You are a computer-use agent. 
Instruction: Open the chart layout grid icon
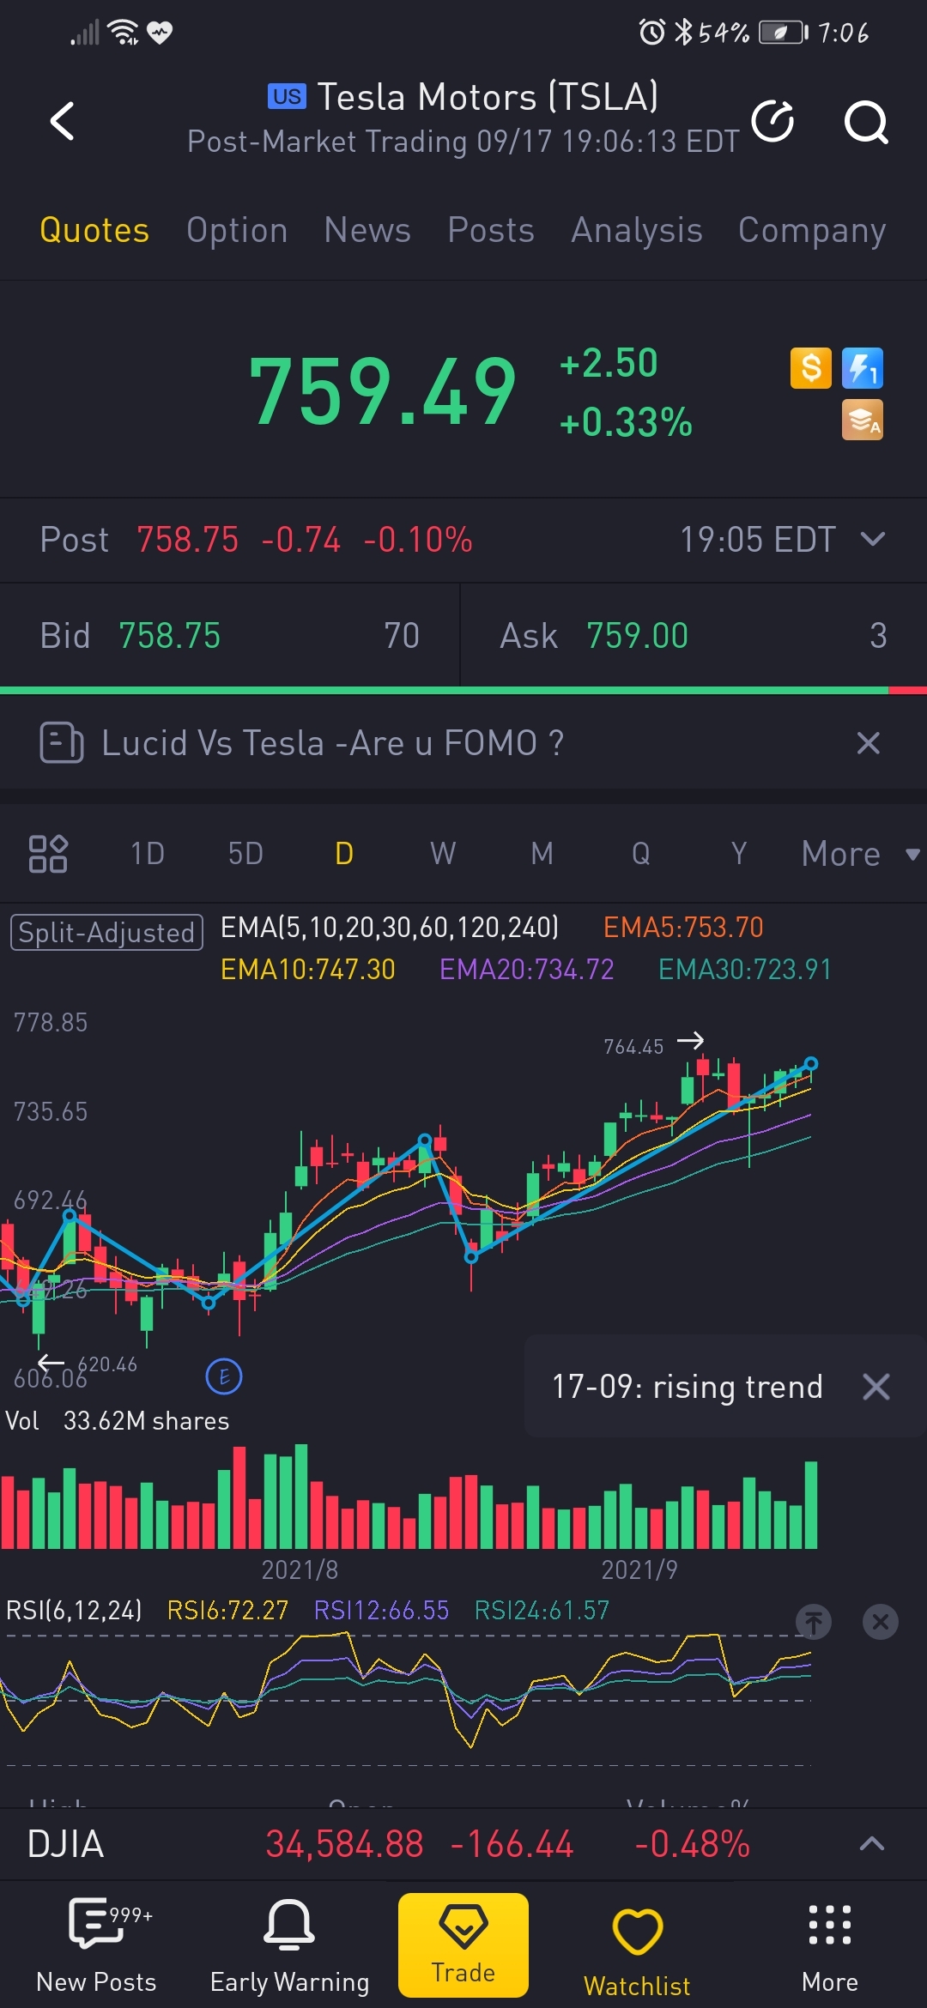pyautogui.click(x=48, y=854)
